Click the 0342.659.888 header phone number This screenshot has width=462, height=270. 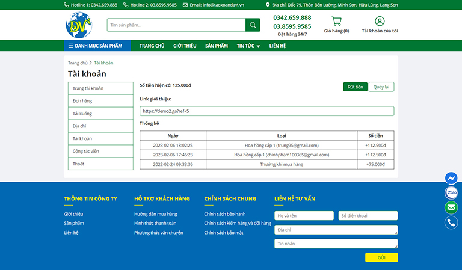pyautogui.click(x=292, y=17)
